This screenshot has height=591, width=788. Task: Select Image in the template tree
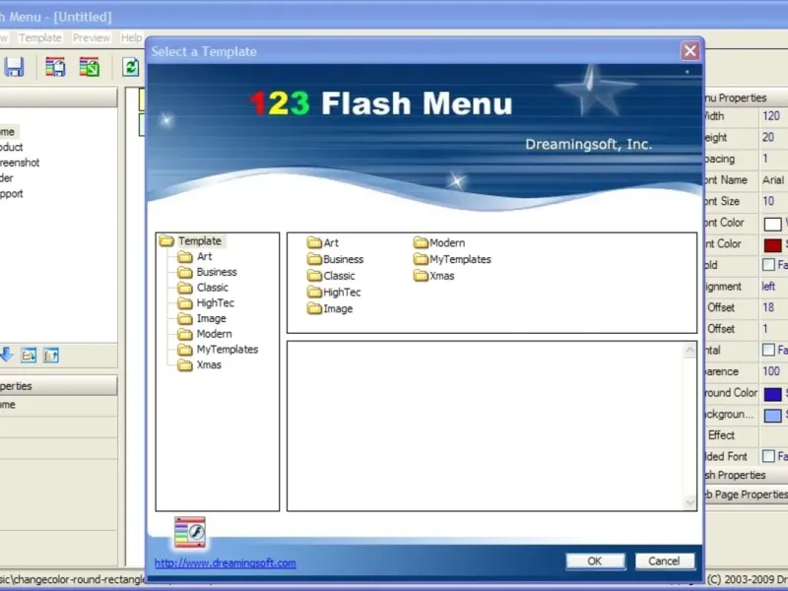pyautogui.click(x=211, y=318)
